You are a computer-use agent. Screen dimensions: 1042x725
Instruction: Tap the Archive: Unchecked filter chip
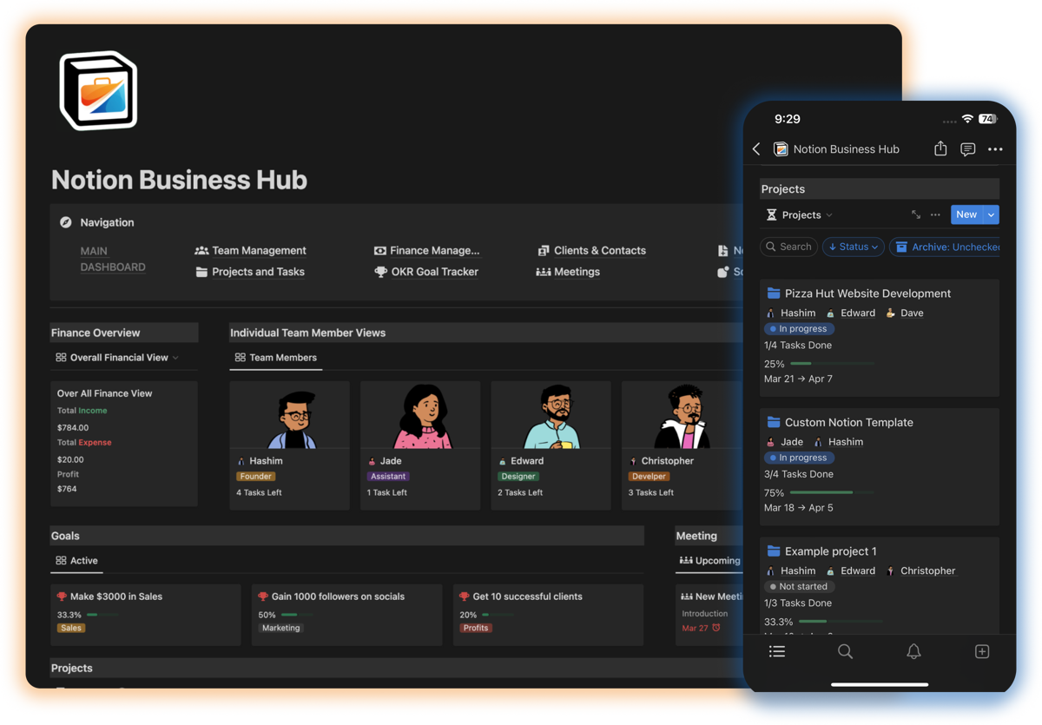[945, 247]
